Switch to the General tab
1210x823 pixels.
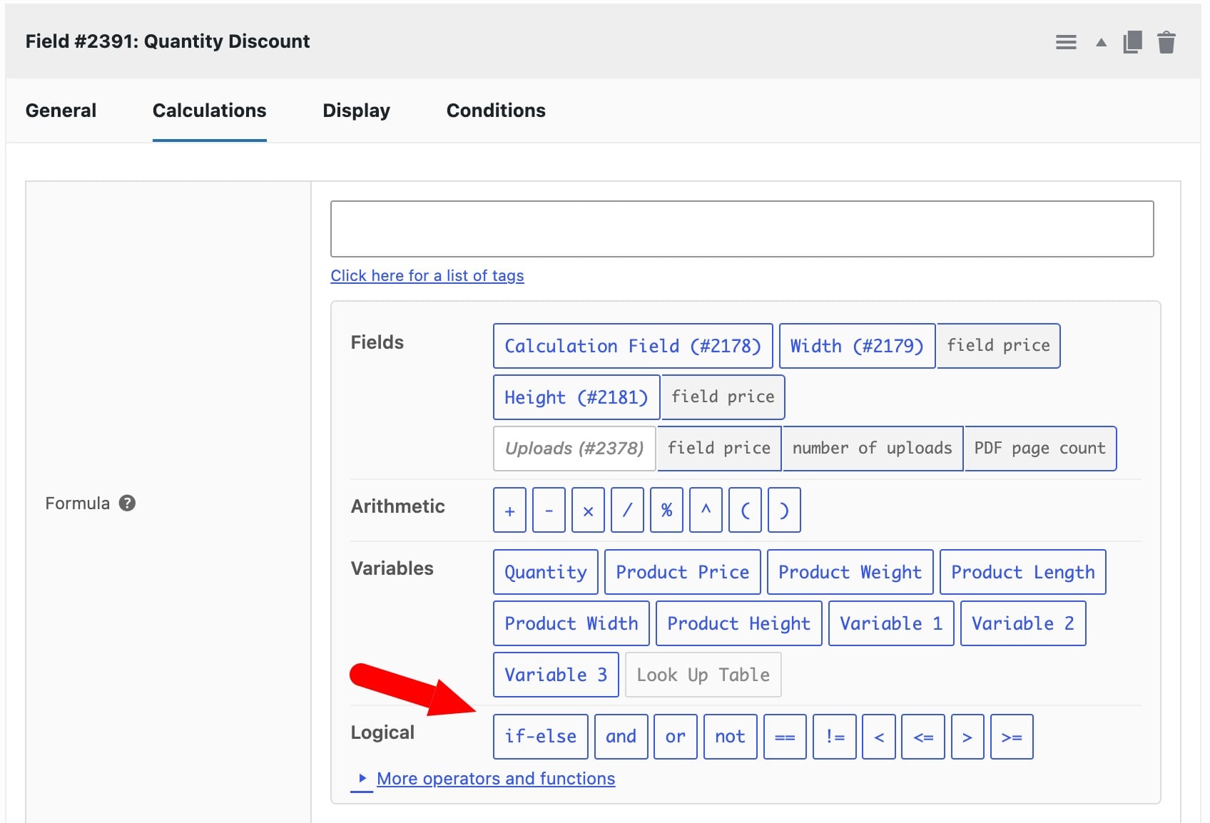click(x=61, y=111)
